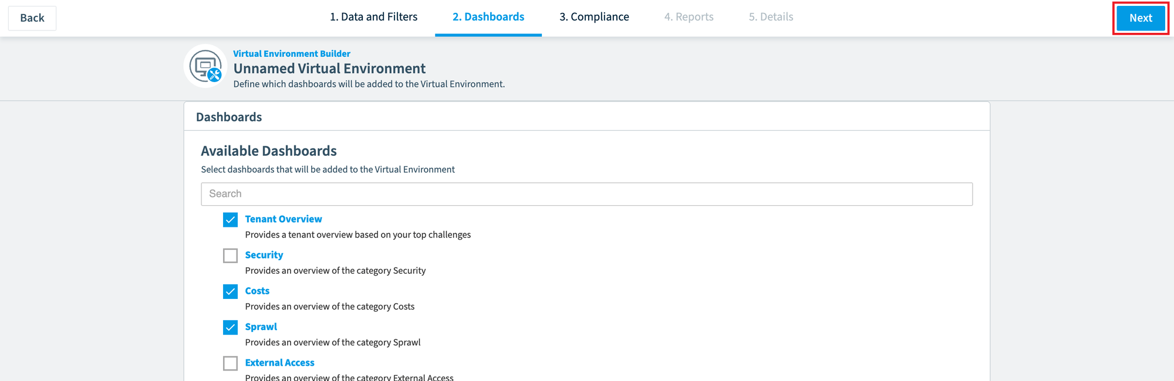The width and height of the screenshot is (1174, 381).
Task: Open the Sprawl dashboard link
Action: (x=261, y=326)
